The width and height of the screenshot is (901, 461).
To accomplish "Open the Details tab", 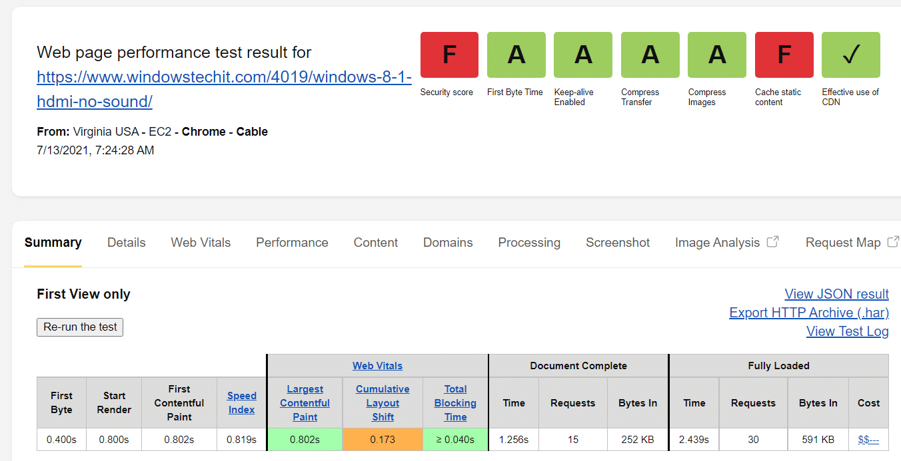I will click(x=127, y=243).
